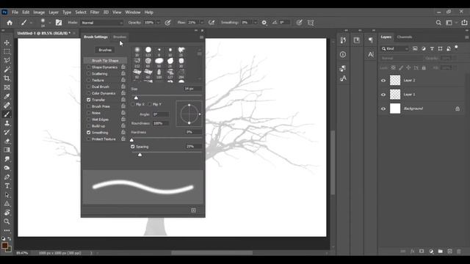
Task: Open the Flow dropdown arrow
Action: [x=201, y=23]
